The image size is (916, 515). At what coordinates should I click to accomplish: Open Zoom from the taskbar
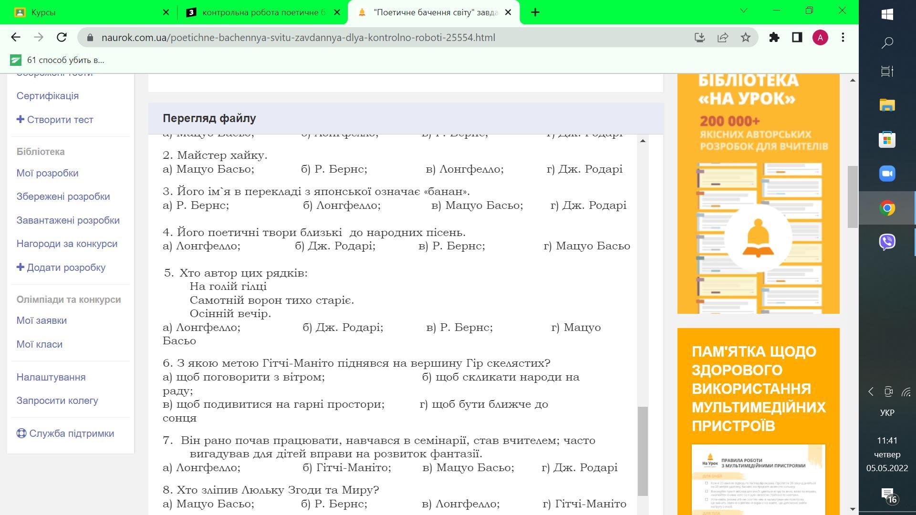pos(887,174)
